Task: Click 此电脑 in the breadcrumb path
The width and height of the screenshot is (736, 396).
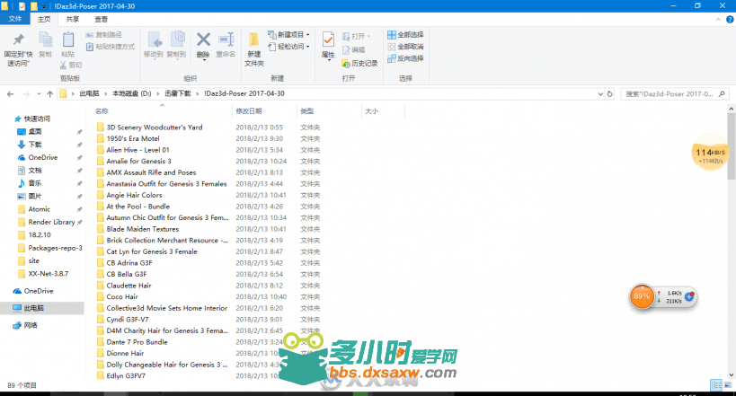Action: pyautogui.click(x=89, y=94)
